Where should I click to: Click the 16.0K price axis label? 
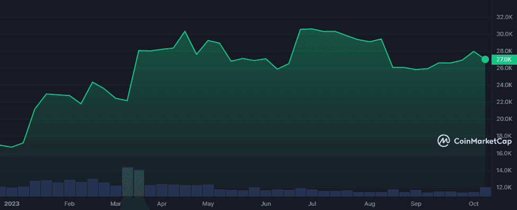point(504,153)
